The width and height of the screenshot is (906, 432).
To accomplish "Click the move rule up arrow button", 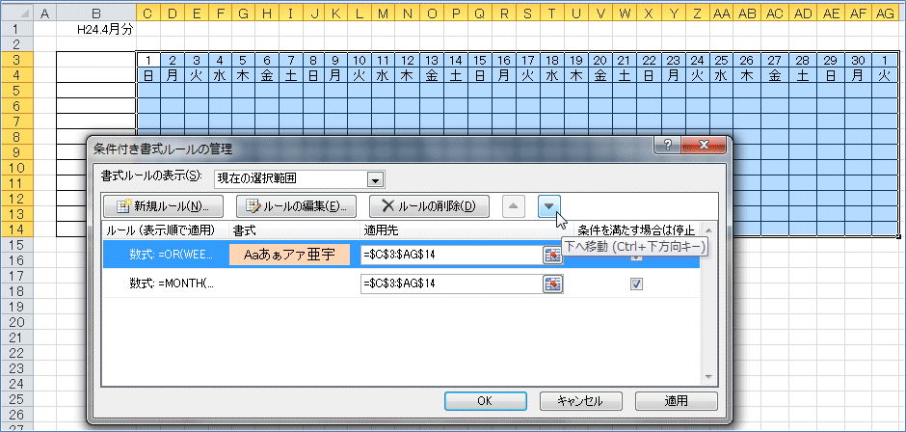I will [x=514, y=205].
